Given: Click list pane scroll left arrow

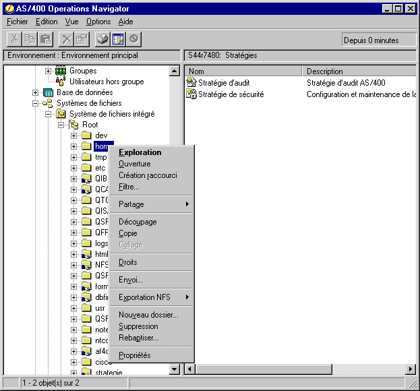Looking at the screenshot, I should [190, 369].
